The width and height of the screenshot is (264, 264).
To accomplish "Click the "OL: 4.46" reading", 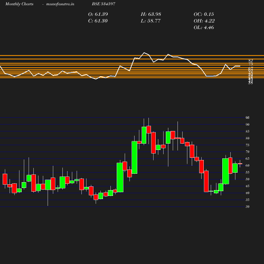I will coord(204,27).
